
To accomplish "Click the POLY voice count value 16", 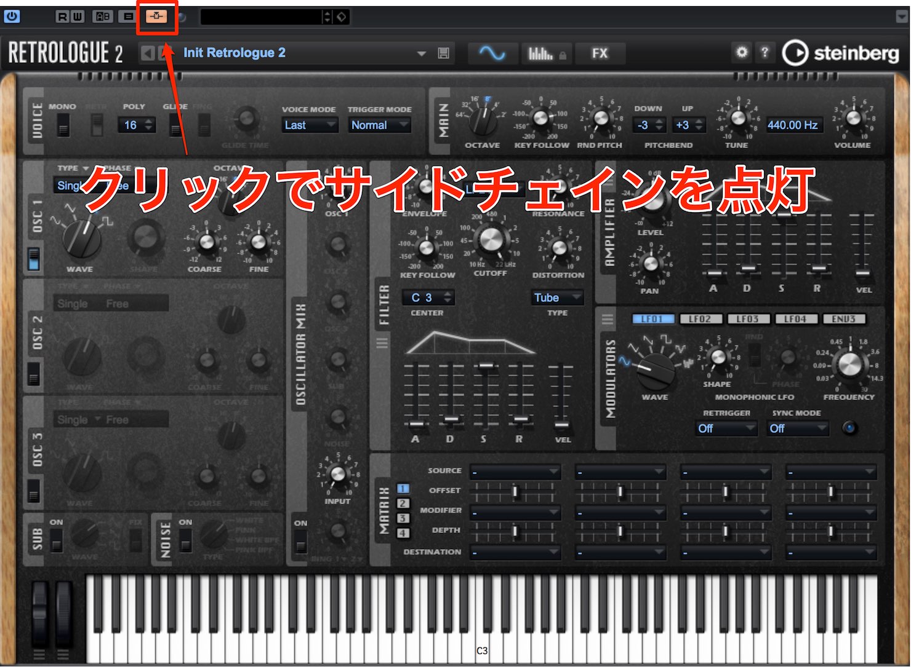I will [x=130, y=125].
